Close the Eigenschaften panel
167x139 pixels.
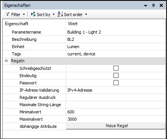(161, 5)
